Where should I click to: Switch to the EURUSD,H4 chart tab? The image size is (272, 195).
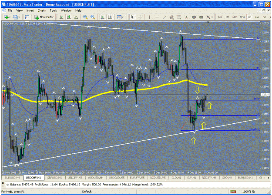tap(12, 178)
